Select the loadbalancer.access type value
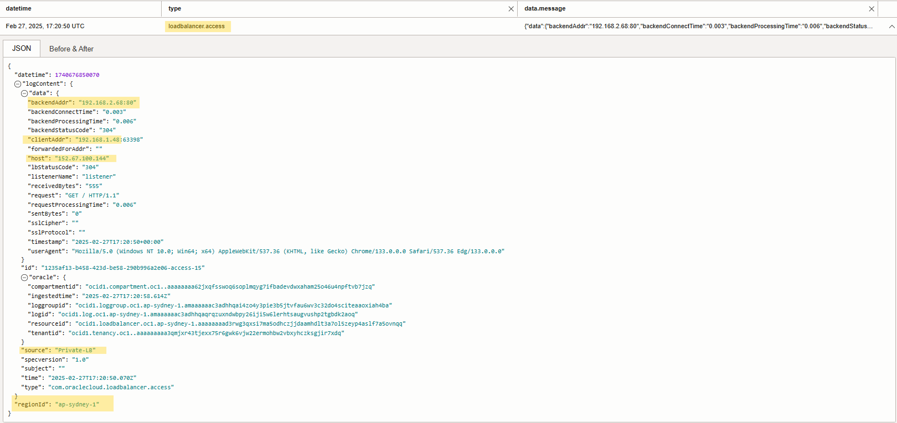This screenshot has width=897, height=423. point(197,27)
